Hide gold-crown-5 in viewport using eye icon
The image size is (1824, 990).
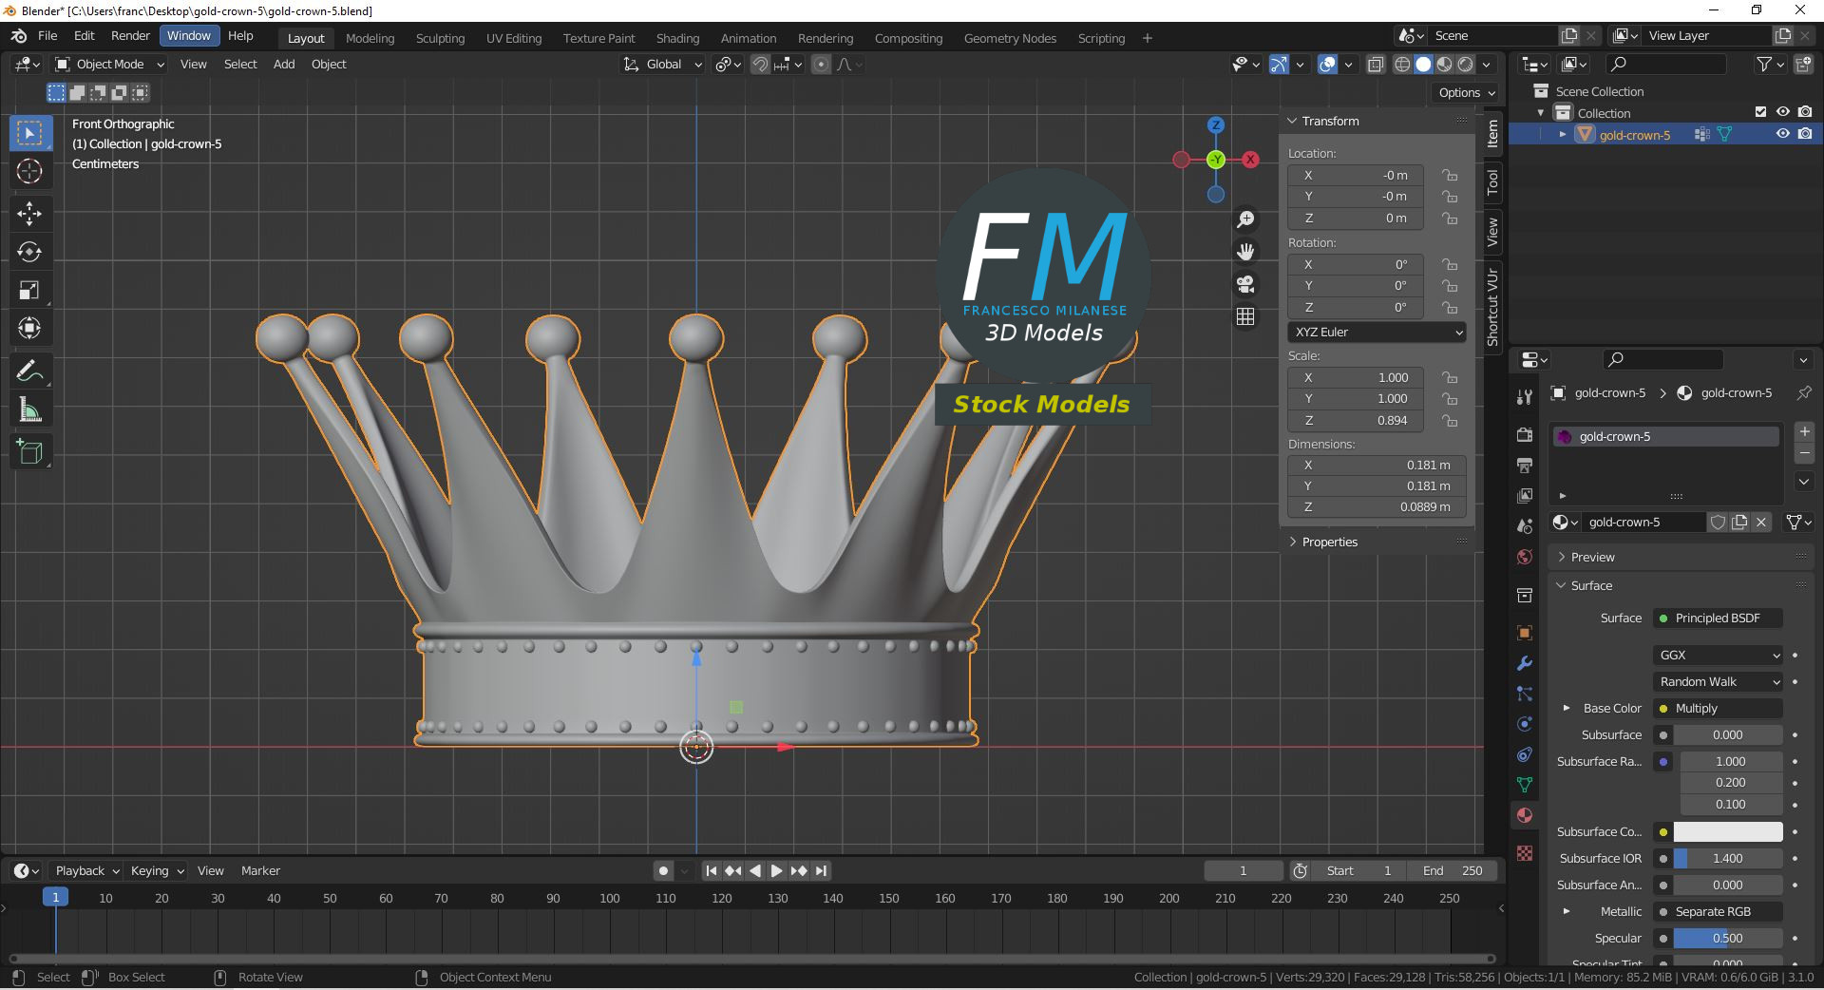pyautogui.click(x=1783, y=134)
